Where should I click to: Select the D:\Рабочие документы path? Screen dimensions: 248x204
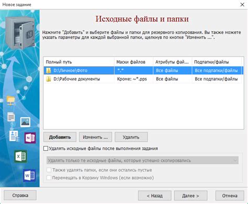[77, 79]
